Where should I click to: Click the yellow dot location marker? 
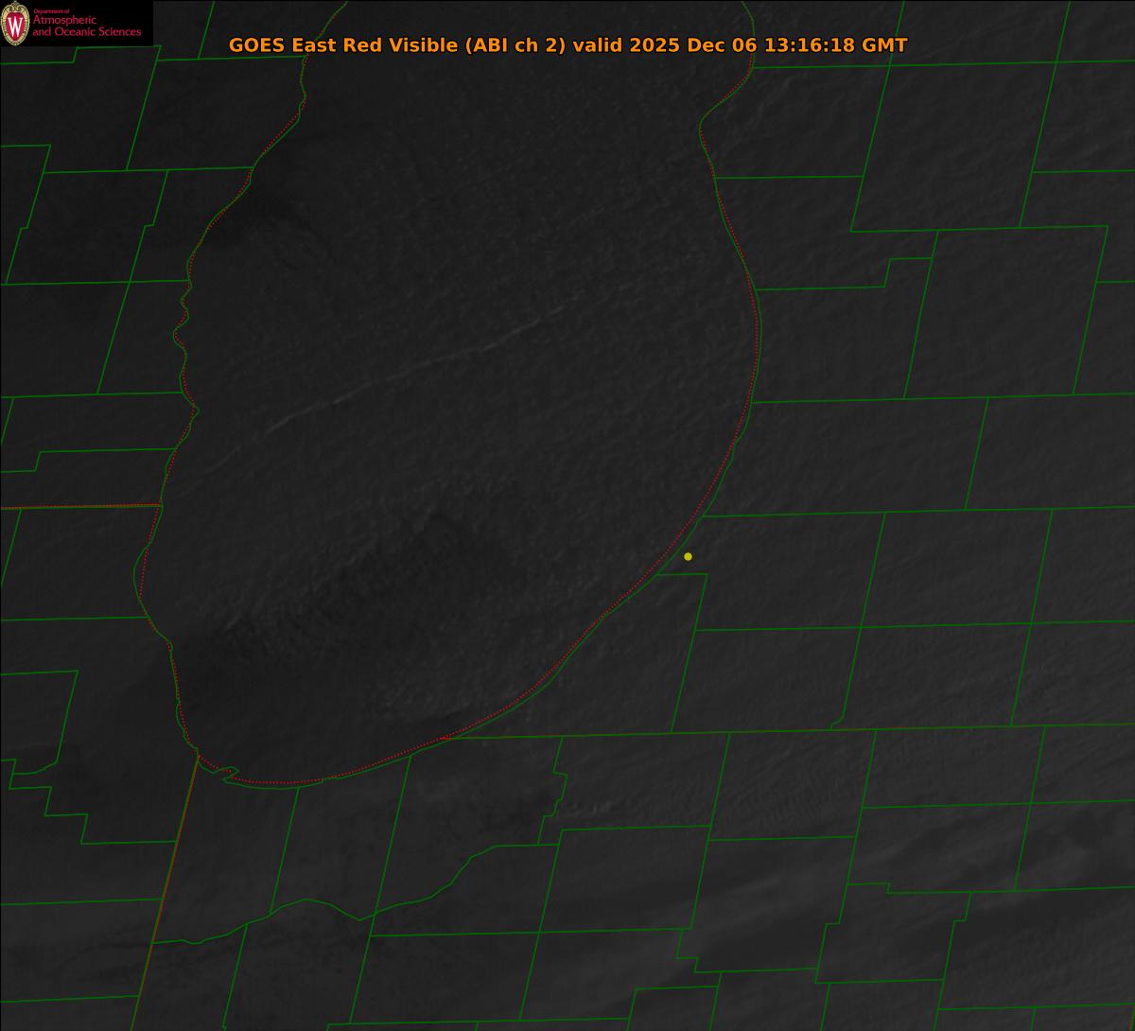[x=688, y=556]
